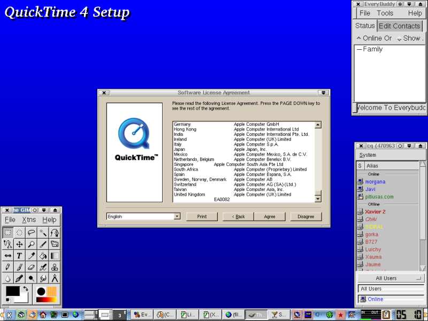This screenshot has width=428, height=321.
Task: Open the orange pattern indicator in GIMP
Action: coord(51,292)
